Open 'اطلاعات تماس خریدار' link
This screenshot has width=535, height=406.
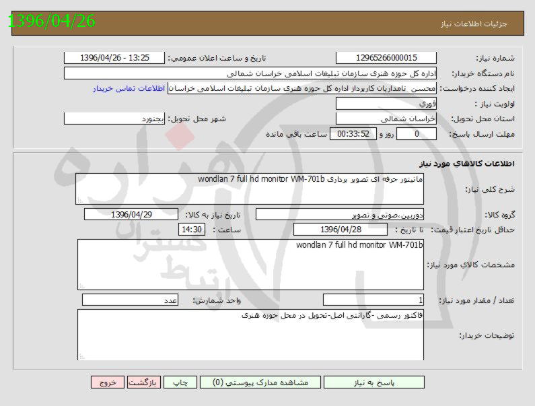pos(130,88)
